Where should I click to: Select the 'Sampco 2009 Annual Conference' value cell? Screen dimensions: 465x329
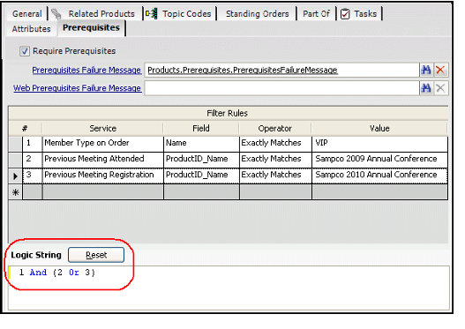(x=380, y=160)
